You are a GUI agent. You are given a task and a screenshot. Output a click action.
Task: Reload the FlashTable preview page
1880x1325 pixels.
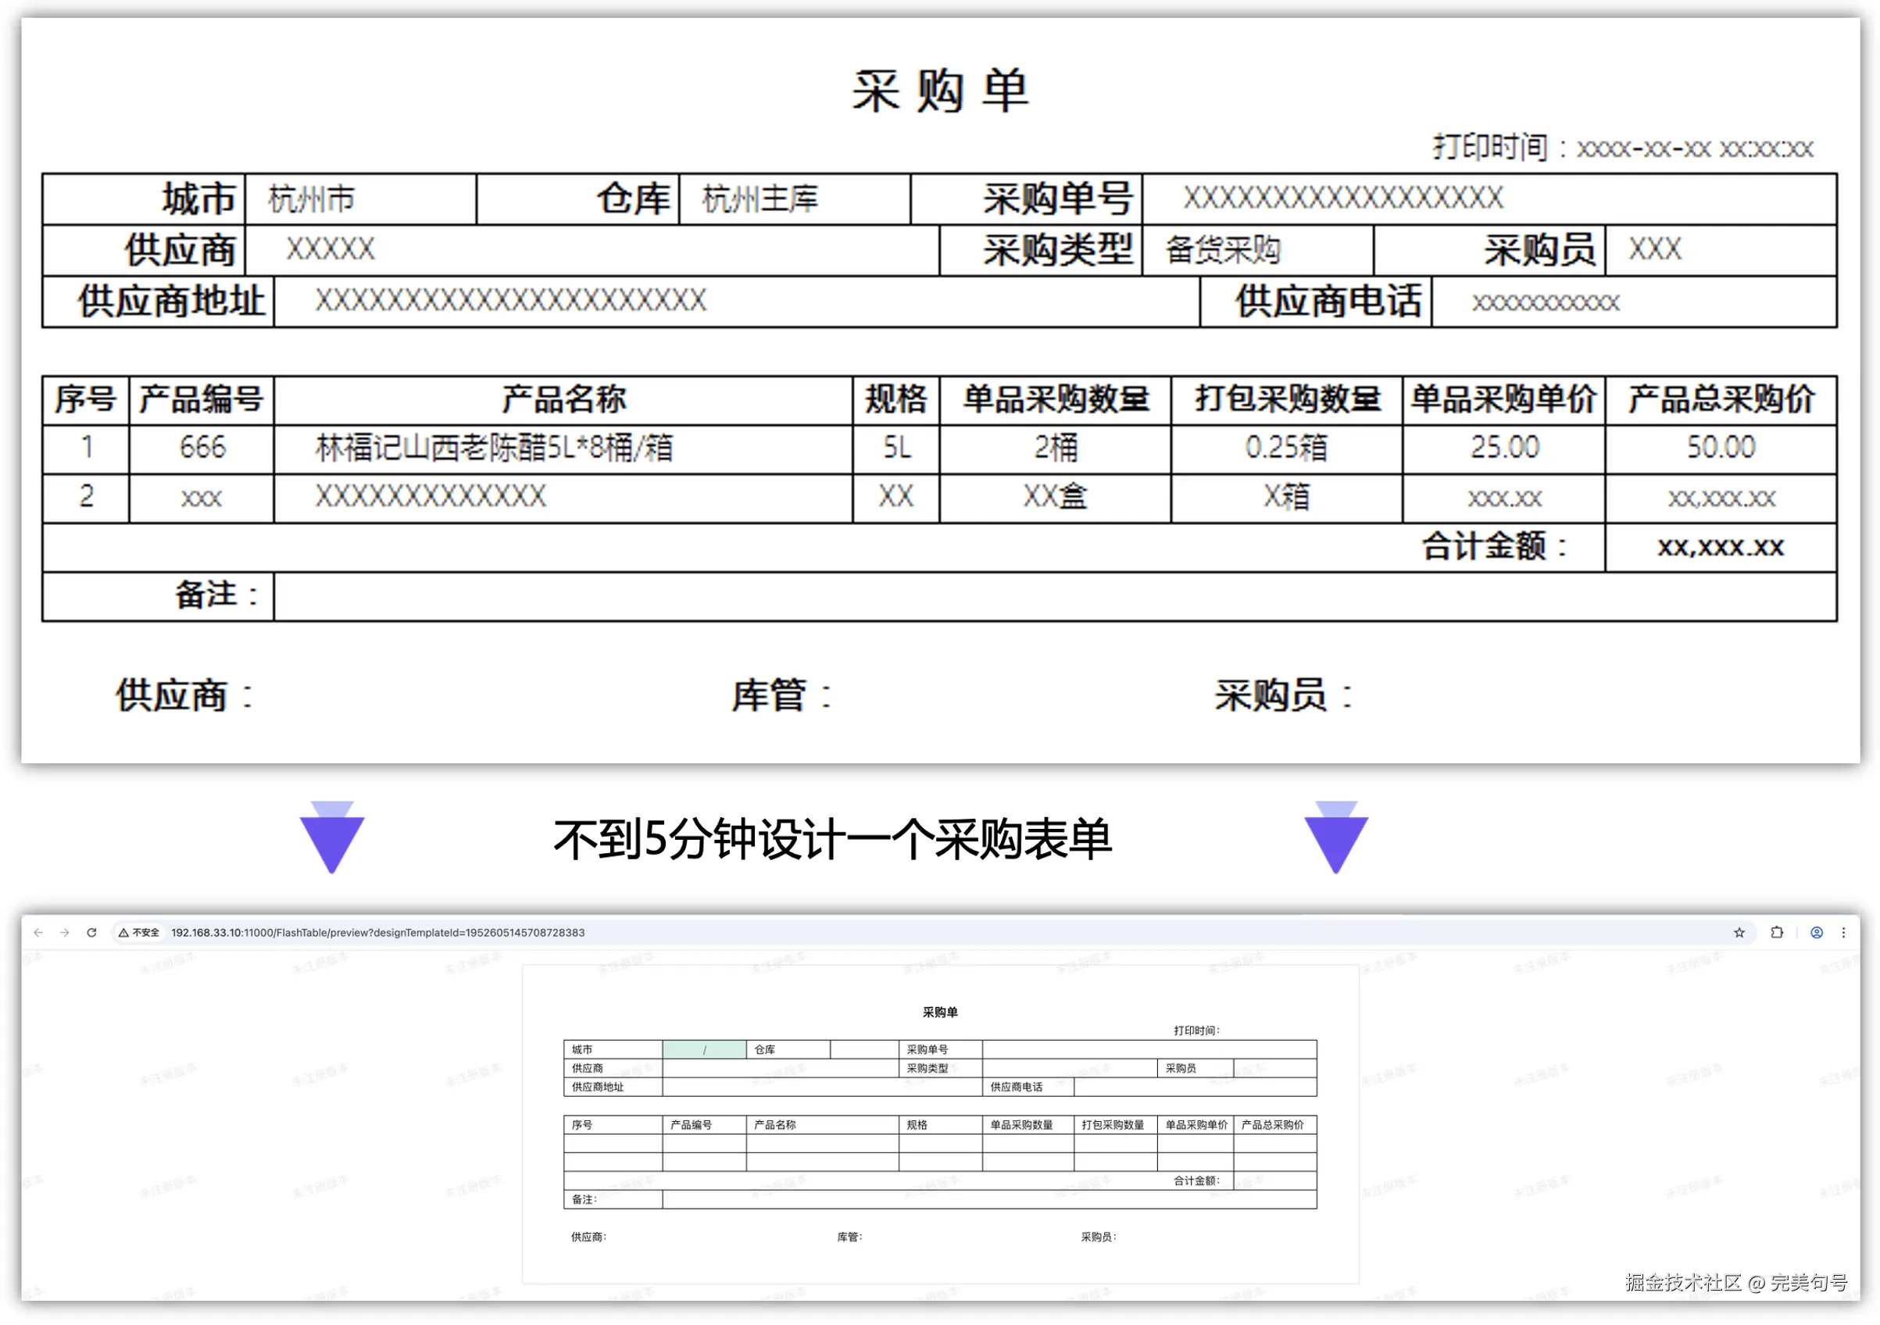pyautogui.click(x=91, y=932)
